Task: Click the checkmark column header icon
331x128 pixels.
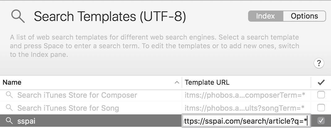Action: coord(321,83)
